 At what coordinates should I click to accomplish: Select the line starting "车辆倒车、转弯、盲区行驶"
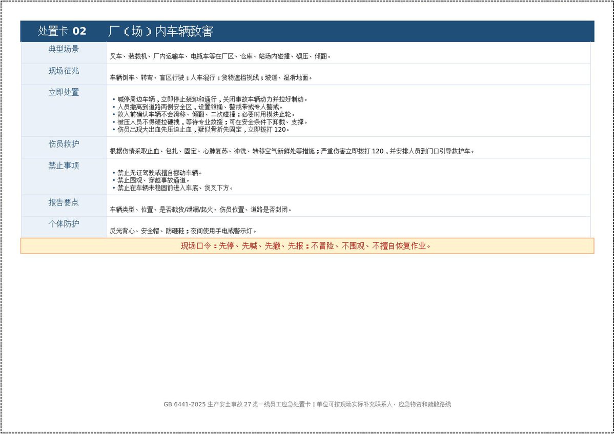coord(211,78)
